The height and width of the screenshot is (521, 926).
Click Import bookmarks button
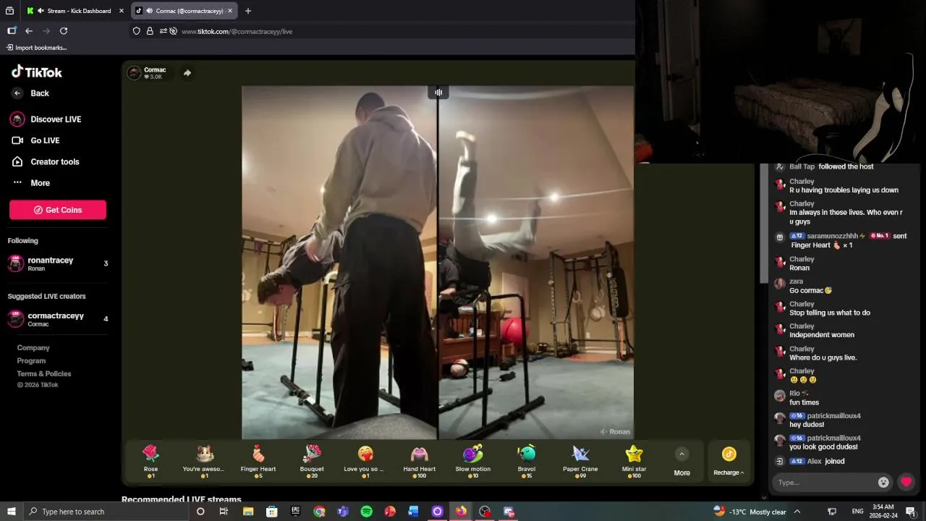[37, 48]
